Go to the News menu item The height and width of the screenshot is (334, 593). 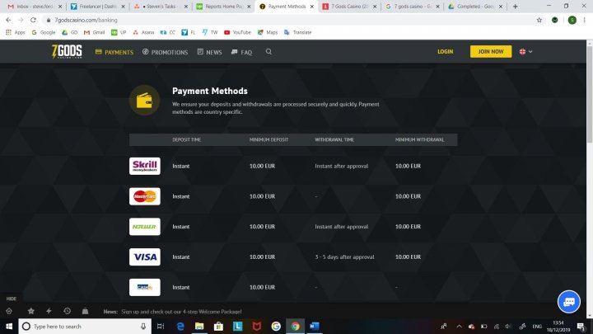tap(209, 52)
